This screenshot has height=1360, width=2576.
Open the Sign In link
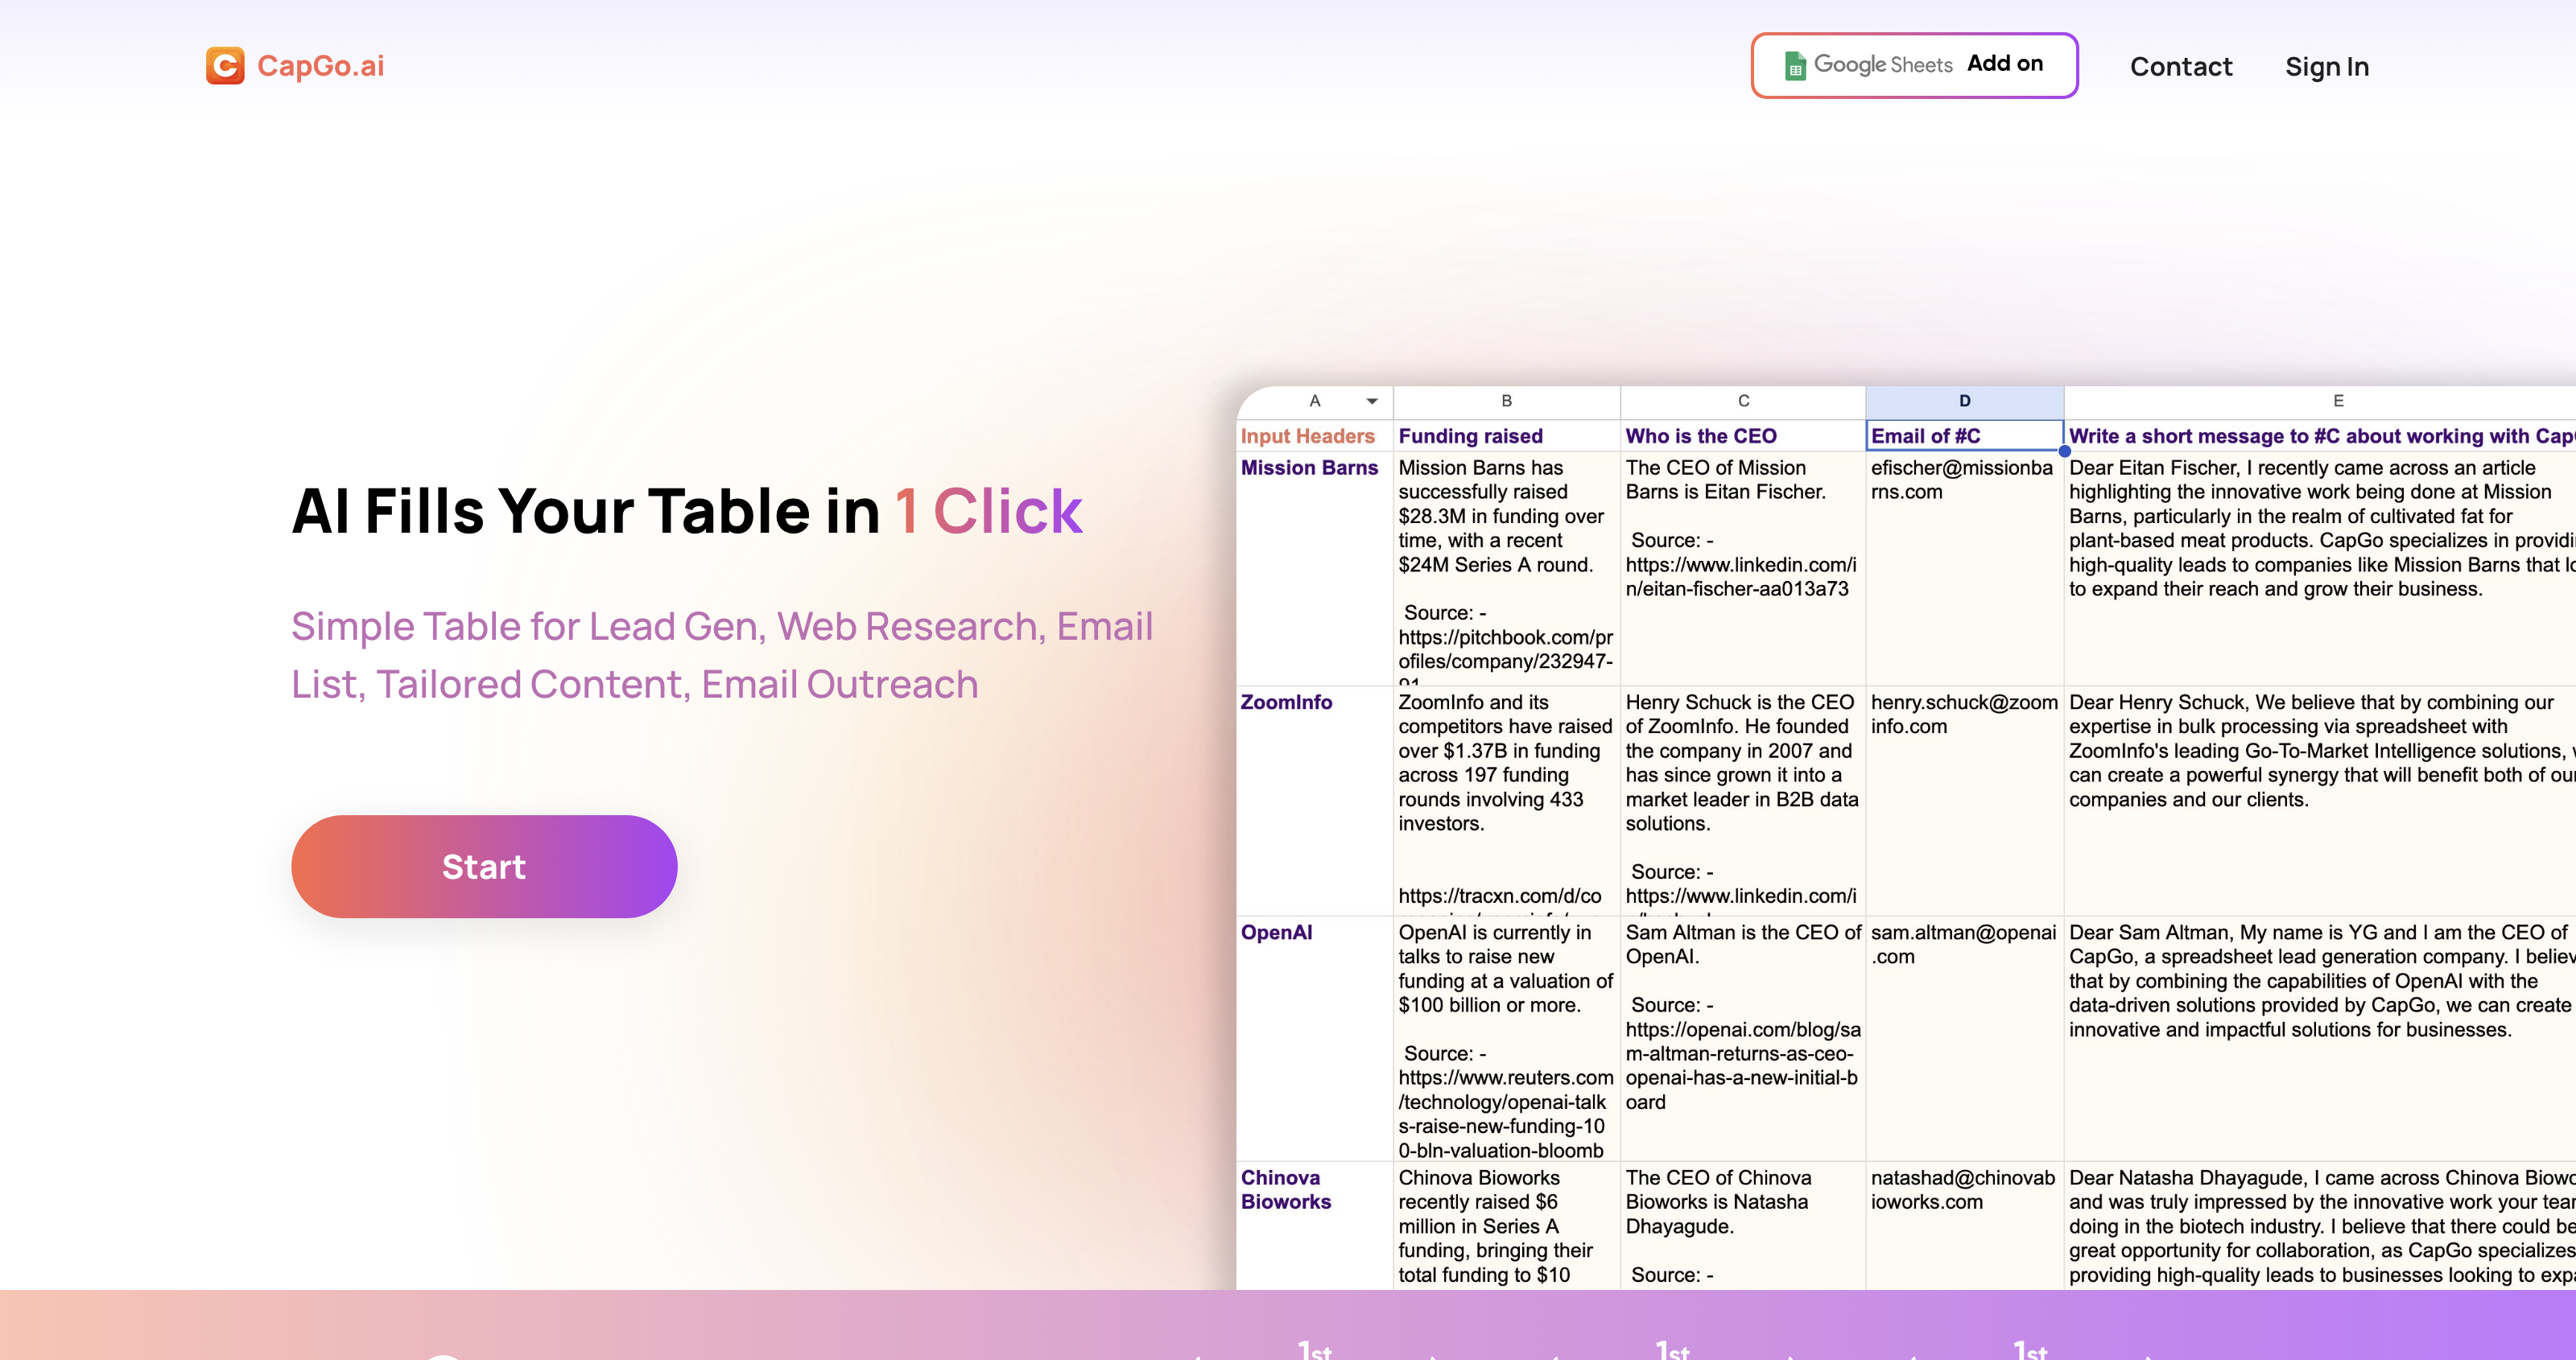2327,67
